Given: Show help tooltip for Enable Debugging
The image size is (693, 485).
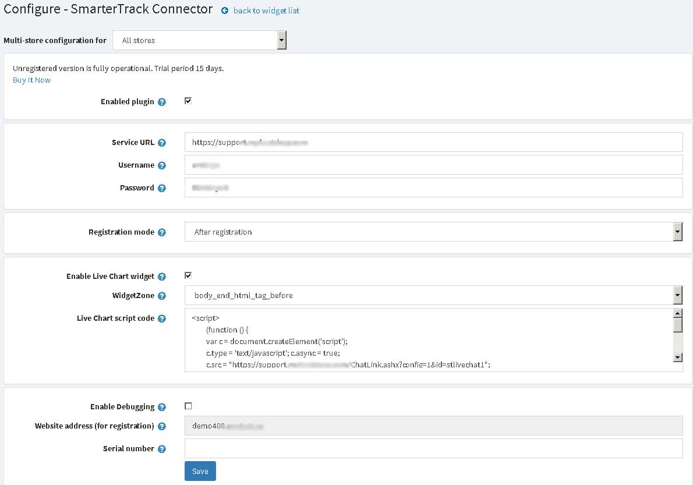Looking at the screenshot, I should pyautogui.click(x=162, y=407).
